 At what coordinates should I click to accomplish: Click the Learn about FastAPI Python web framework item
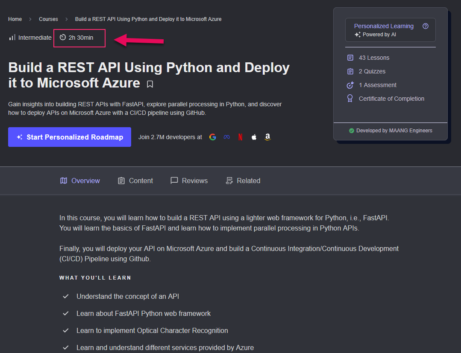pos(144,313)
